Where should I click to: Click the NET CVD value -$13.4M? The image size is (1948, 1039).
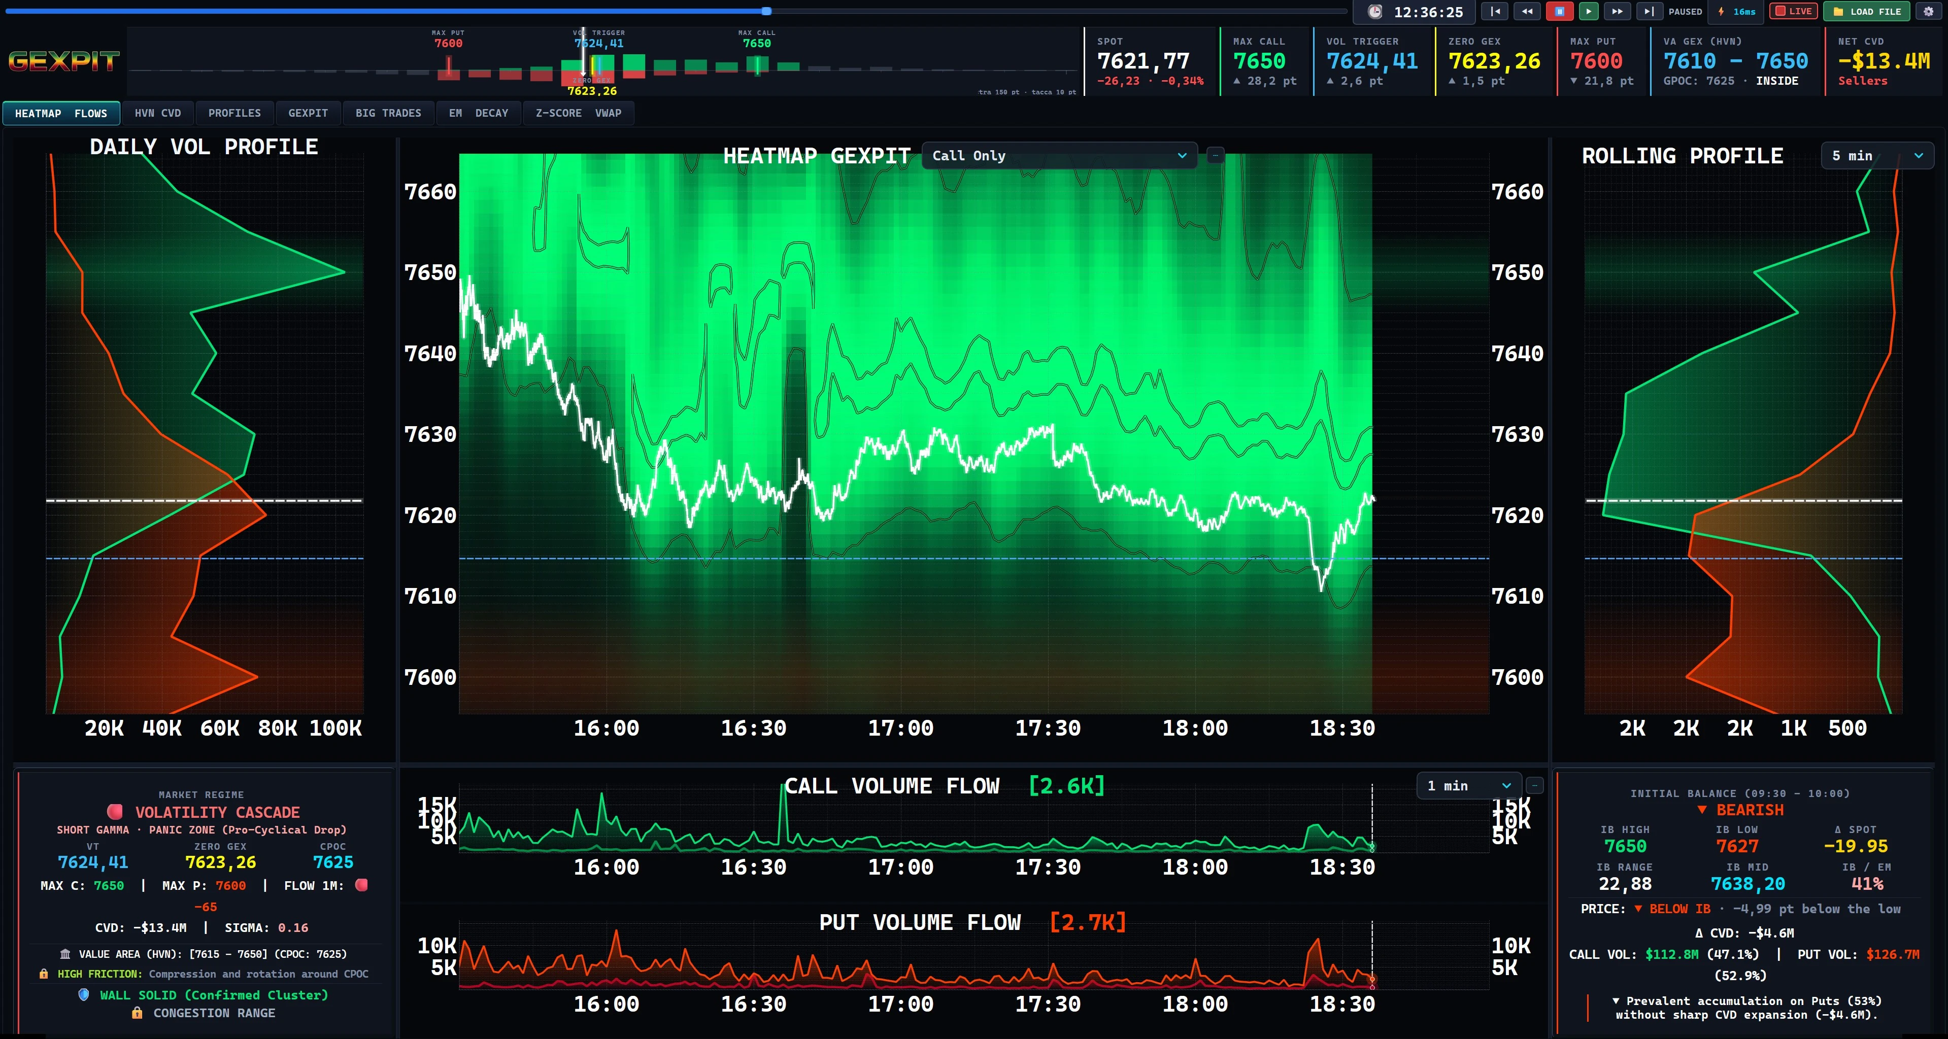[x=1884, y=60]
